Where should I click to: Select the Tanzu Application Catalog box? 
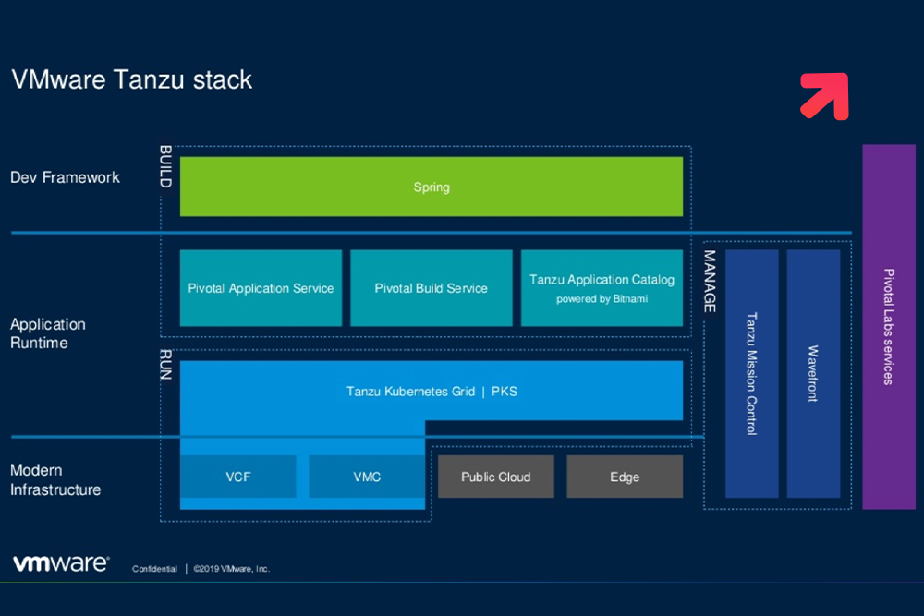point(602,288)
